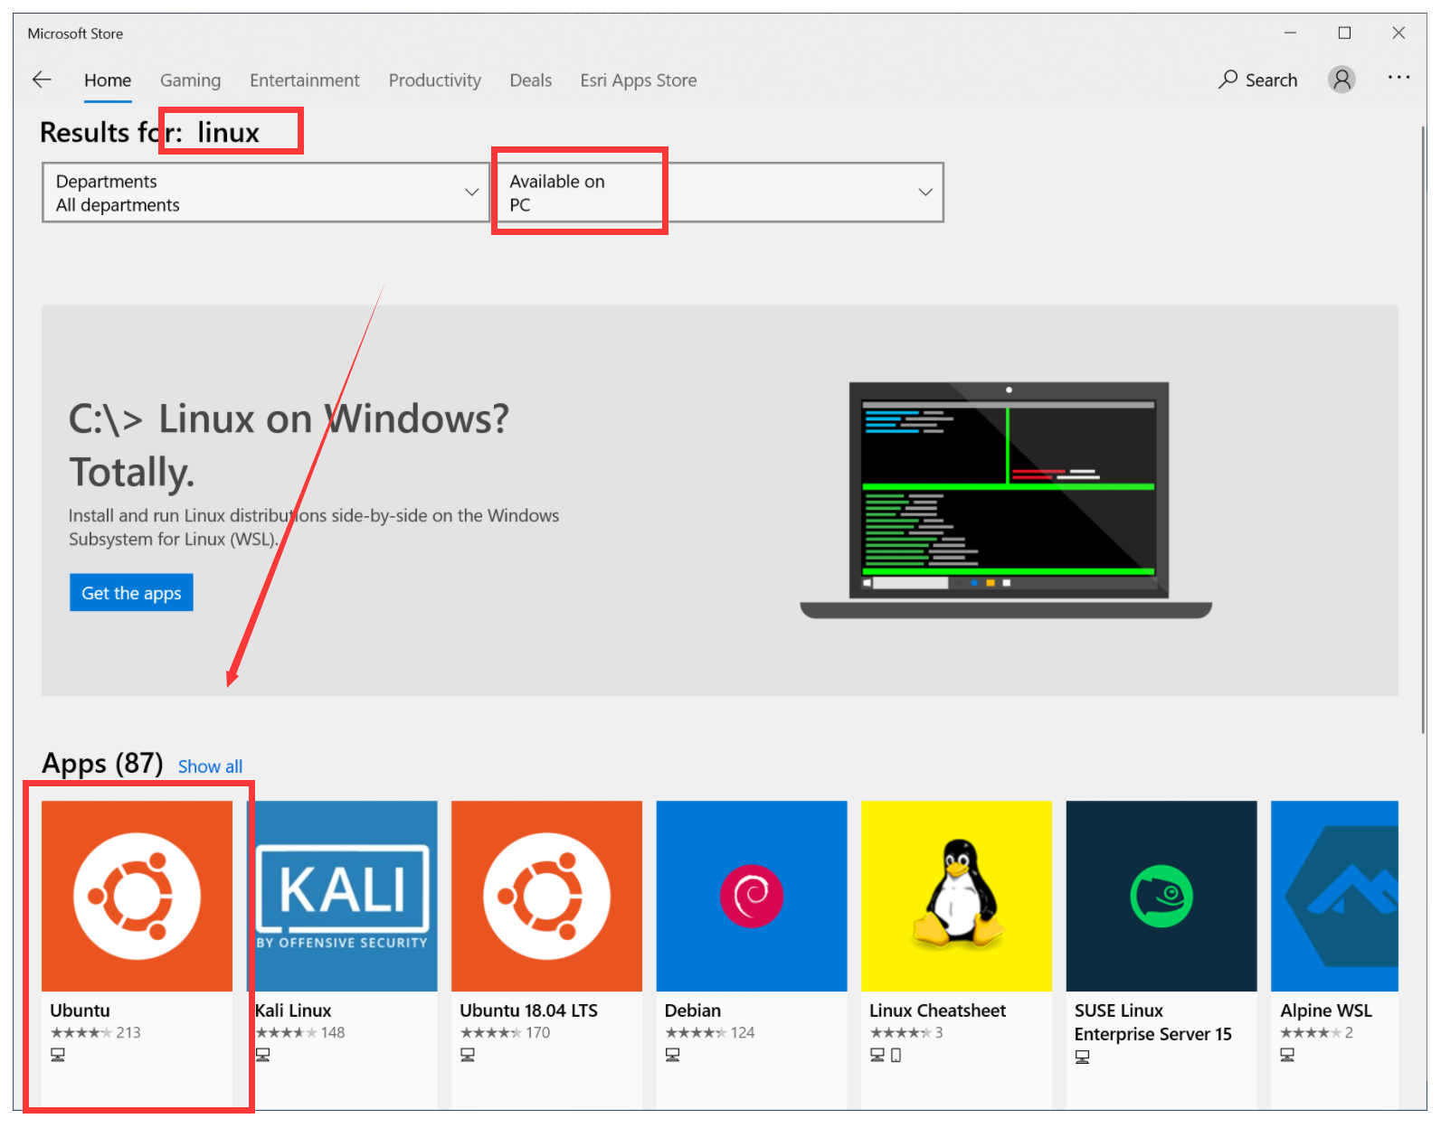Click the Debian title text

(693, 1010)
